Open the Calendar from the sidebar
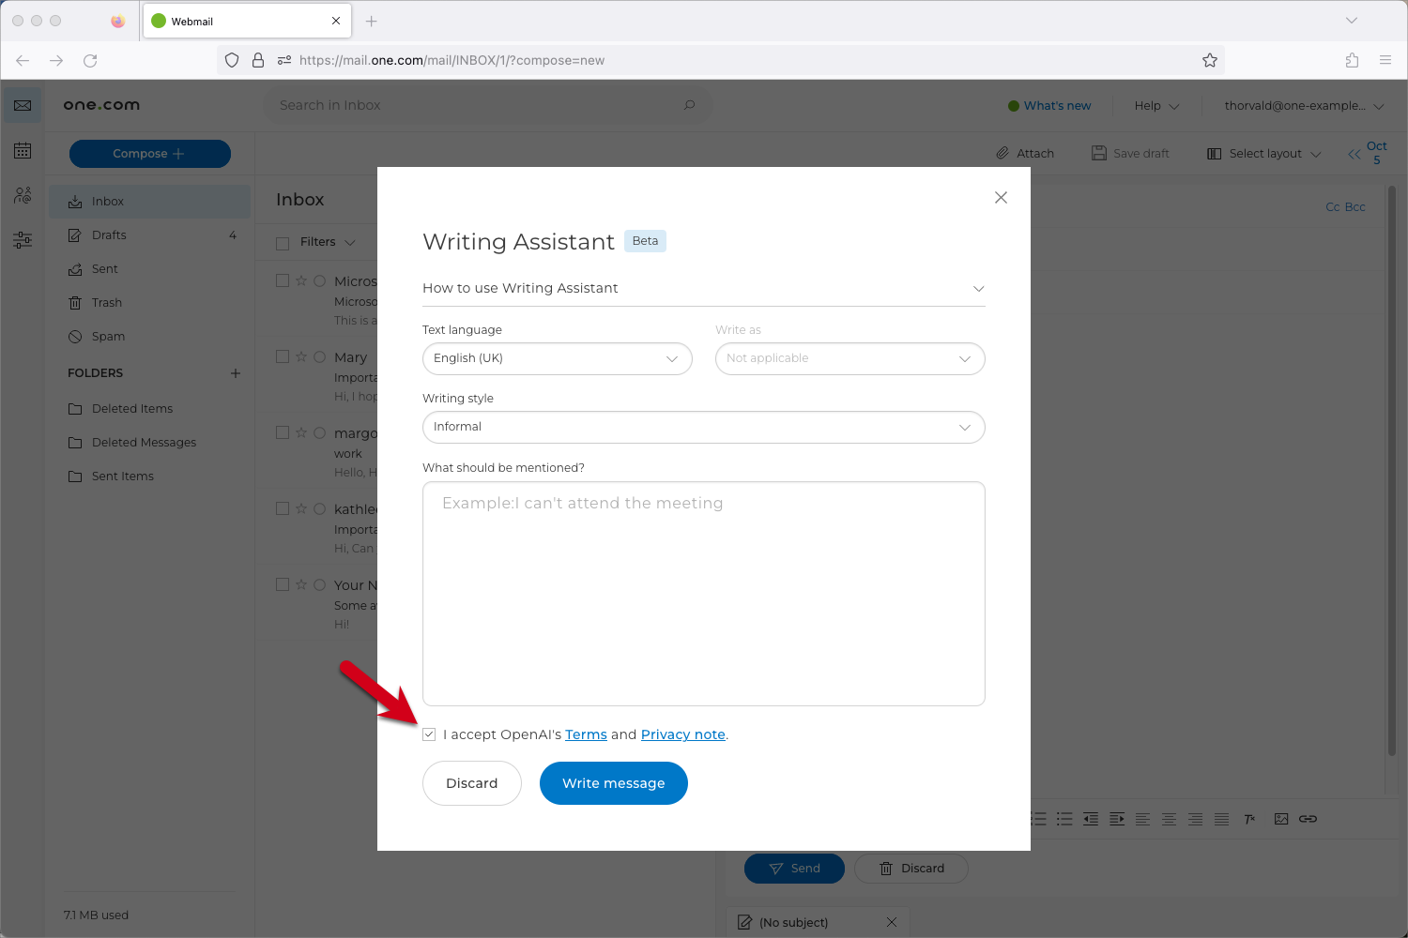The height and width of the screenshot is (938, 1408). [x=22, y=150]
